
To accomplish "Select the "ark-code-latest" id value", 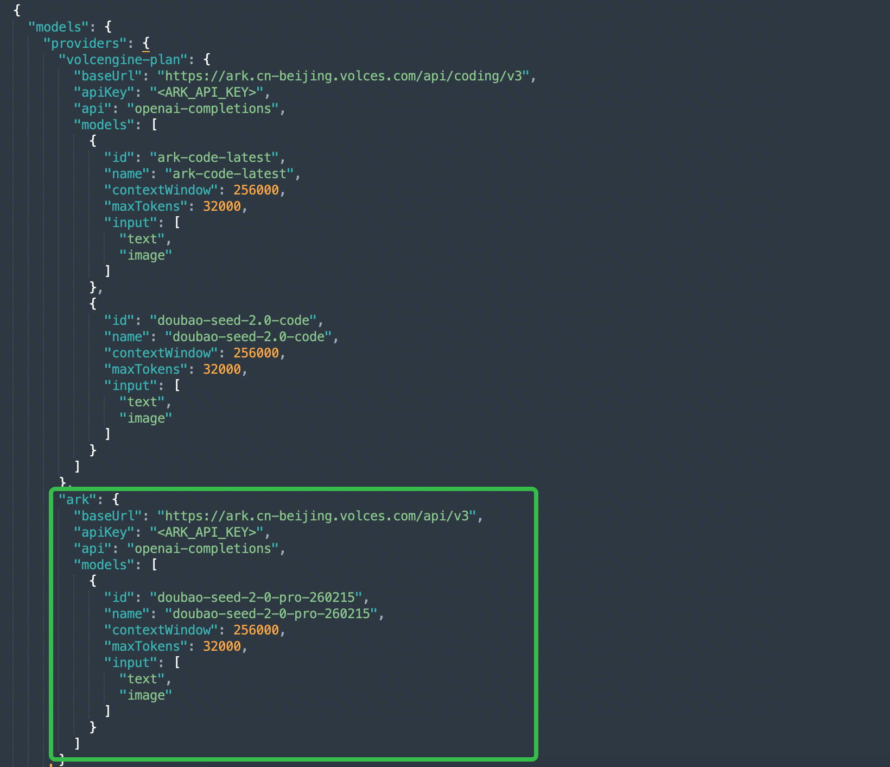I will click(x=214, y=158).
